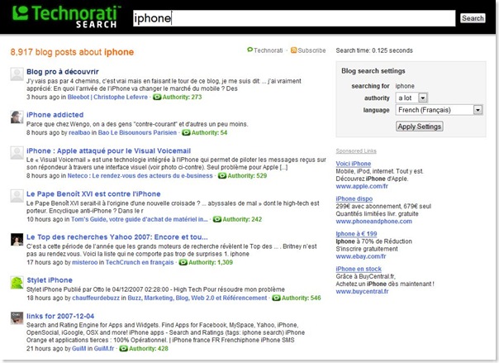Viewport: 499px width, 363px height.
Task: Click the avatar beside the Pape Benoît post
Action: (17, 196)
